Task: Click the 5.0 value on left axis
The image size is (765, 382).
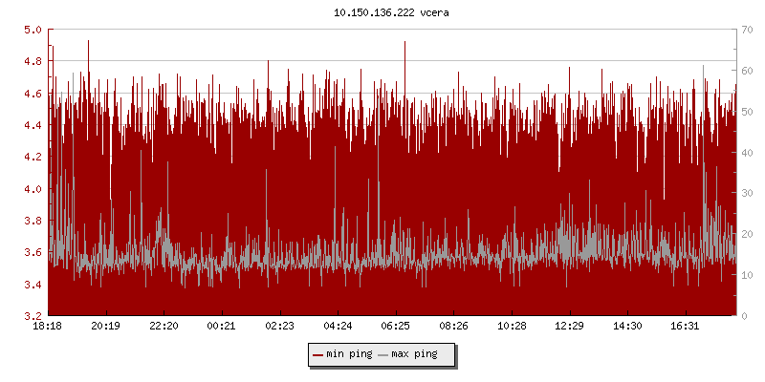Action: [33, 30]
